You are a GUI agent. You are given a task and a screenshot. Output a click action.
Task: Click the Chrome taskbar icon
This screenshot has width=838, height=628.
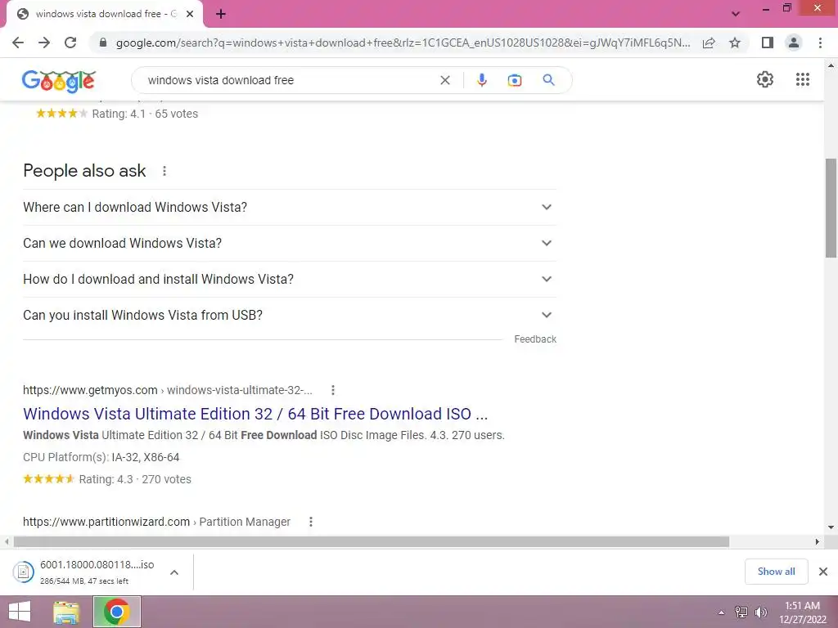[x=117, y=612]
